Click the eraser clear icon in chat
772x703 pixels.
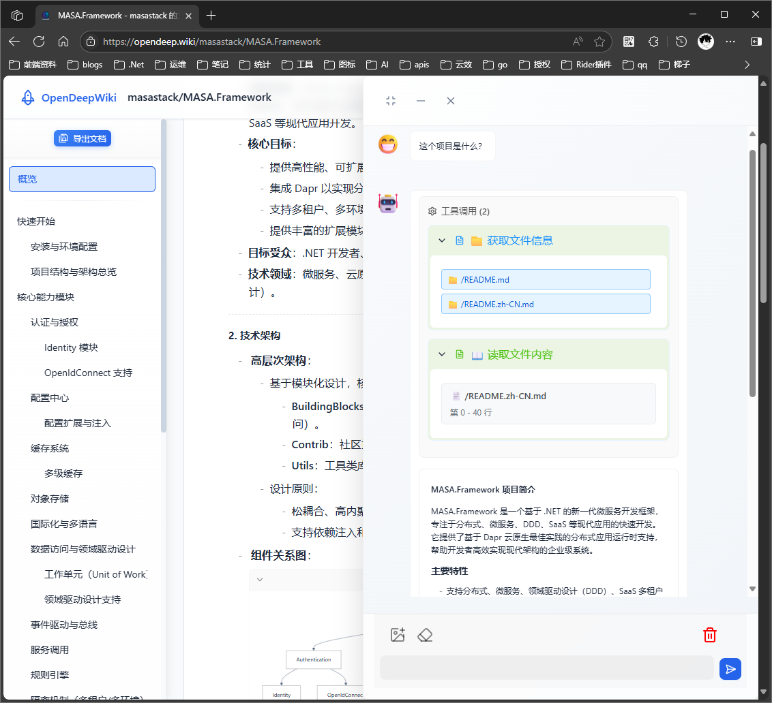pos(425,635)
